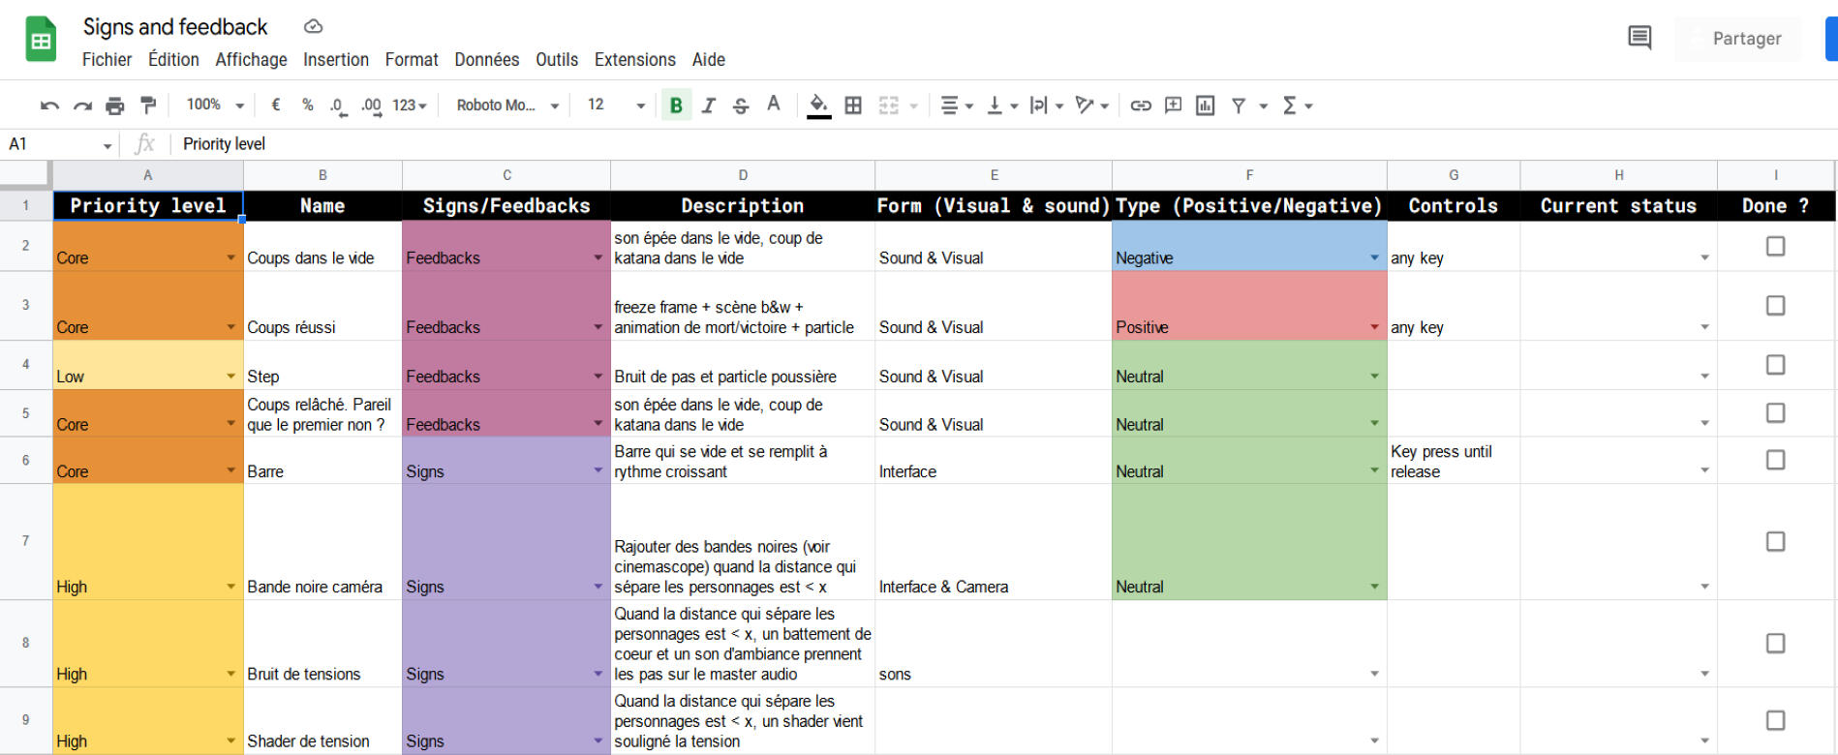Open the Negative type dropdown in row 2
Image resolution: width=1838 pixels, height=755 pixels.
pyautogui.click(x=1374, y=257)
